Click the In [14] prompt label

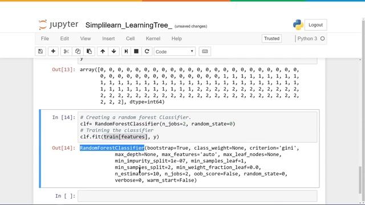64,117
